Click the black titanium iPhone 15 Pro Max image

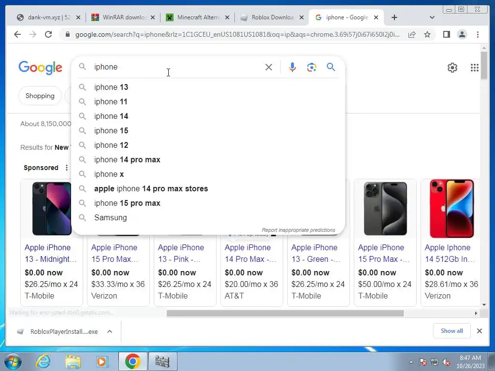[385, 209]
